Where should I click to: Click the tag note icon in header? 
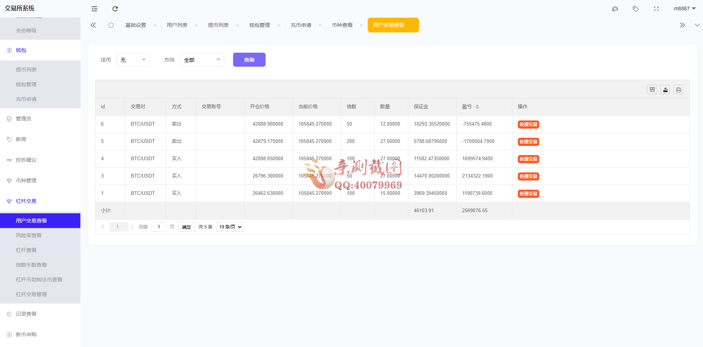[636, 9]
